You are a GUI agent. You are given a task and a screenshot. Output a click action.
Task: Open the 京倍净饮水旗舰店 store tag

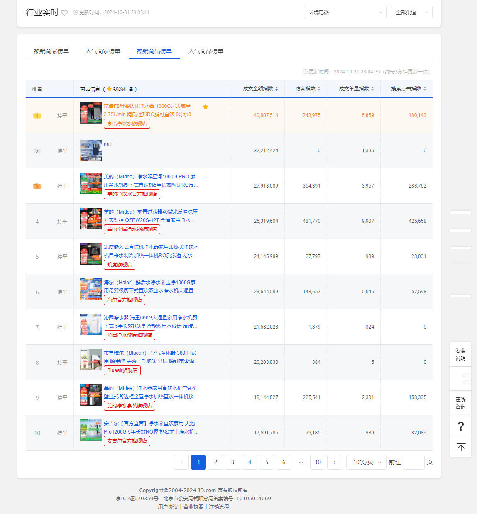[x=127, y=124]
